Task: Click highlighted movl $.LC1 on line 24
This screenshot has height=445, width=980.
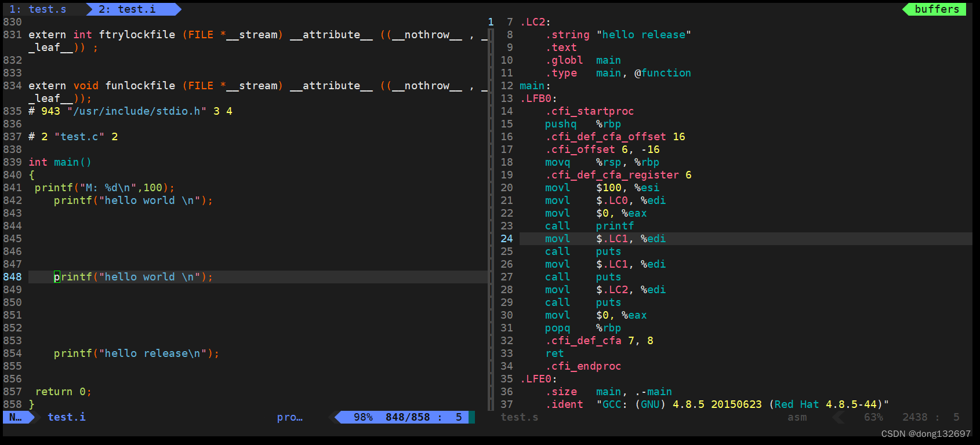Action: (x=605, y=239)
